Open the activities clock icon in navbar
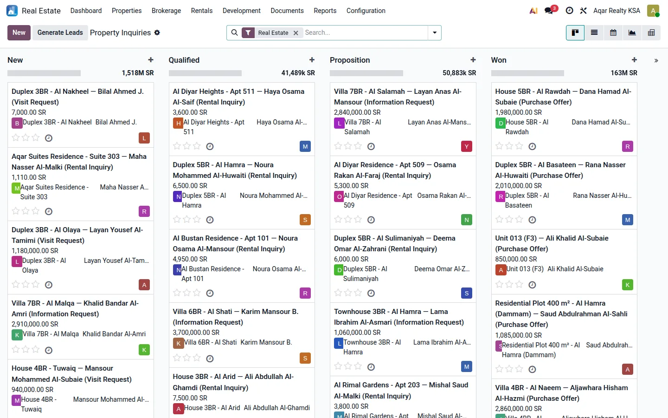Image resolution: width=668 pixels, height=418 pixels. point(569,11)
